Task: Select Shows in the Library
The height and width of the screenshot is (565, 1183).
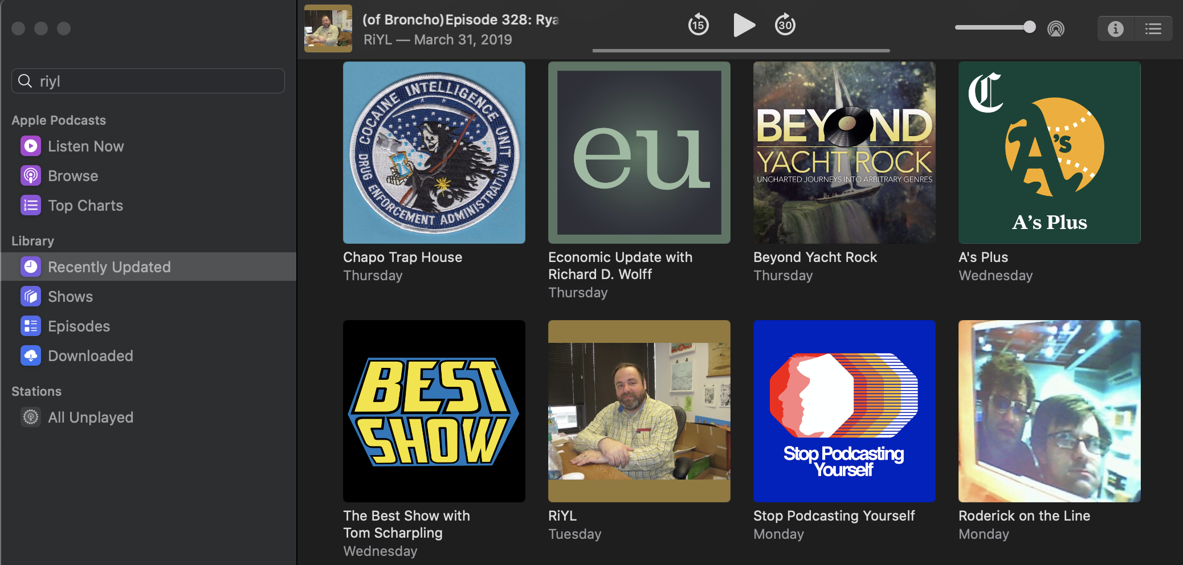Action: [x=70, y=297]
